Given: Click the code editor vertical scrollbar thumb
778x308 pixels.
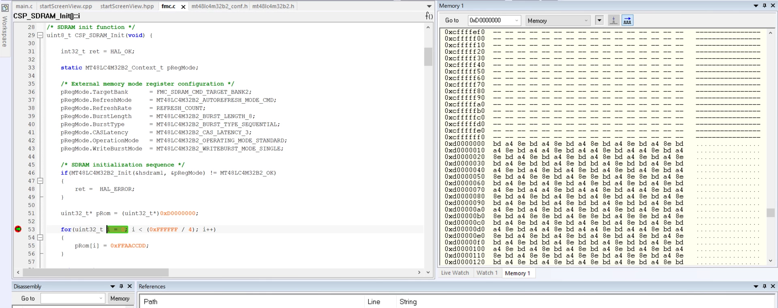Looking at the screenshot, I should coord(428,57).
